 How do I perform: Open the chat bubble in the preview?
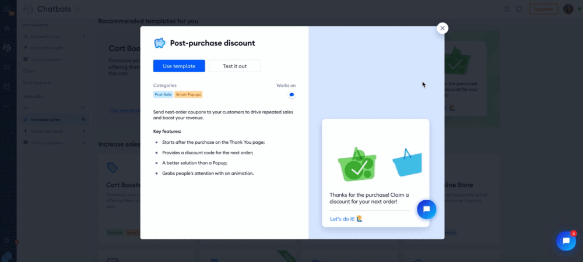(427, 209)
